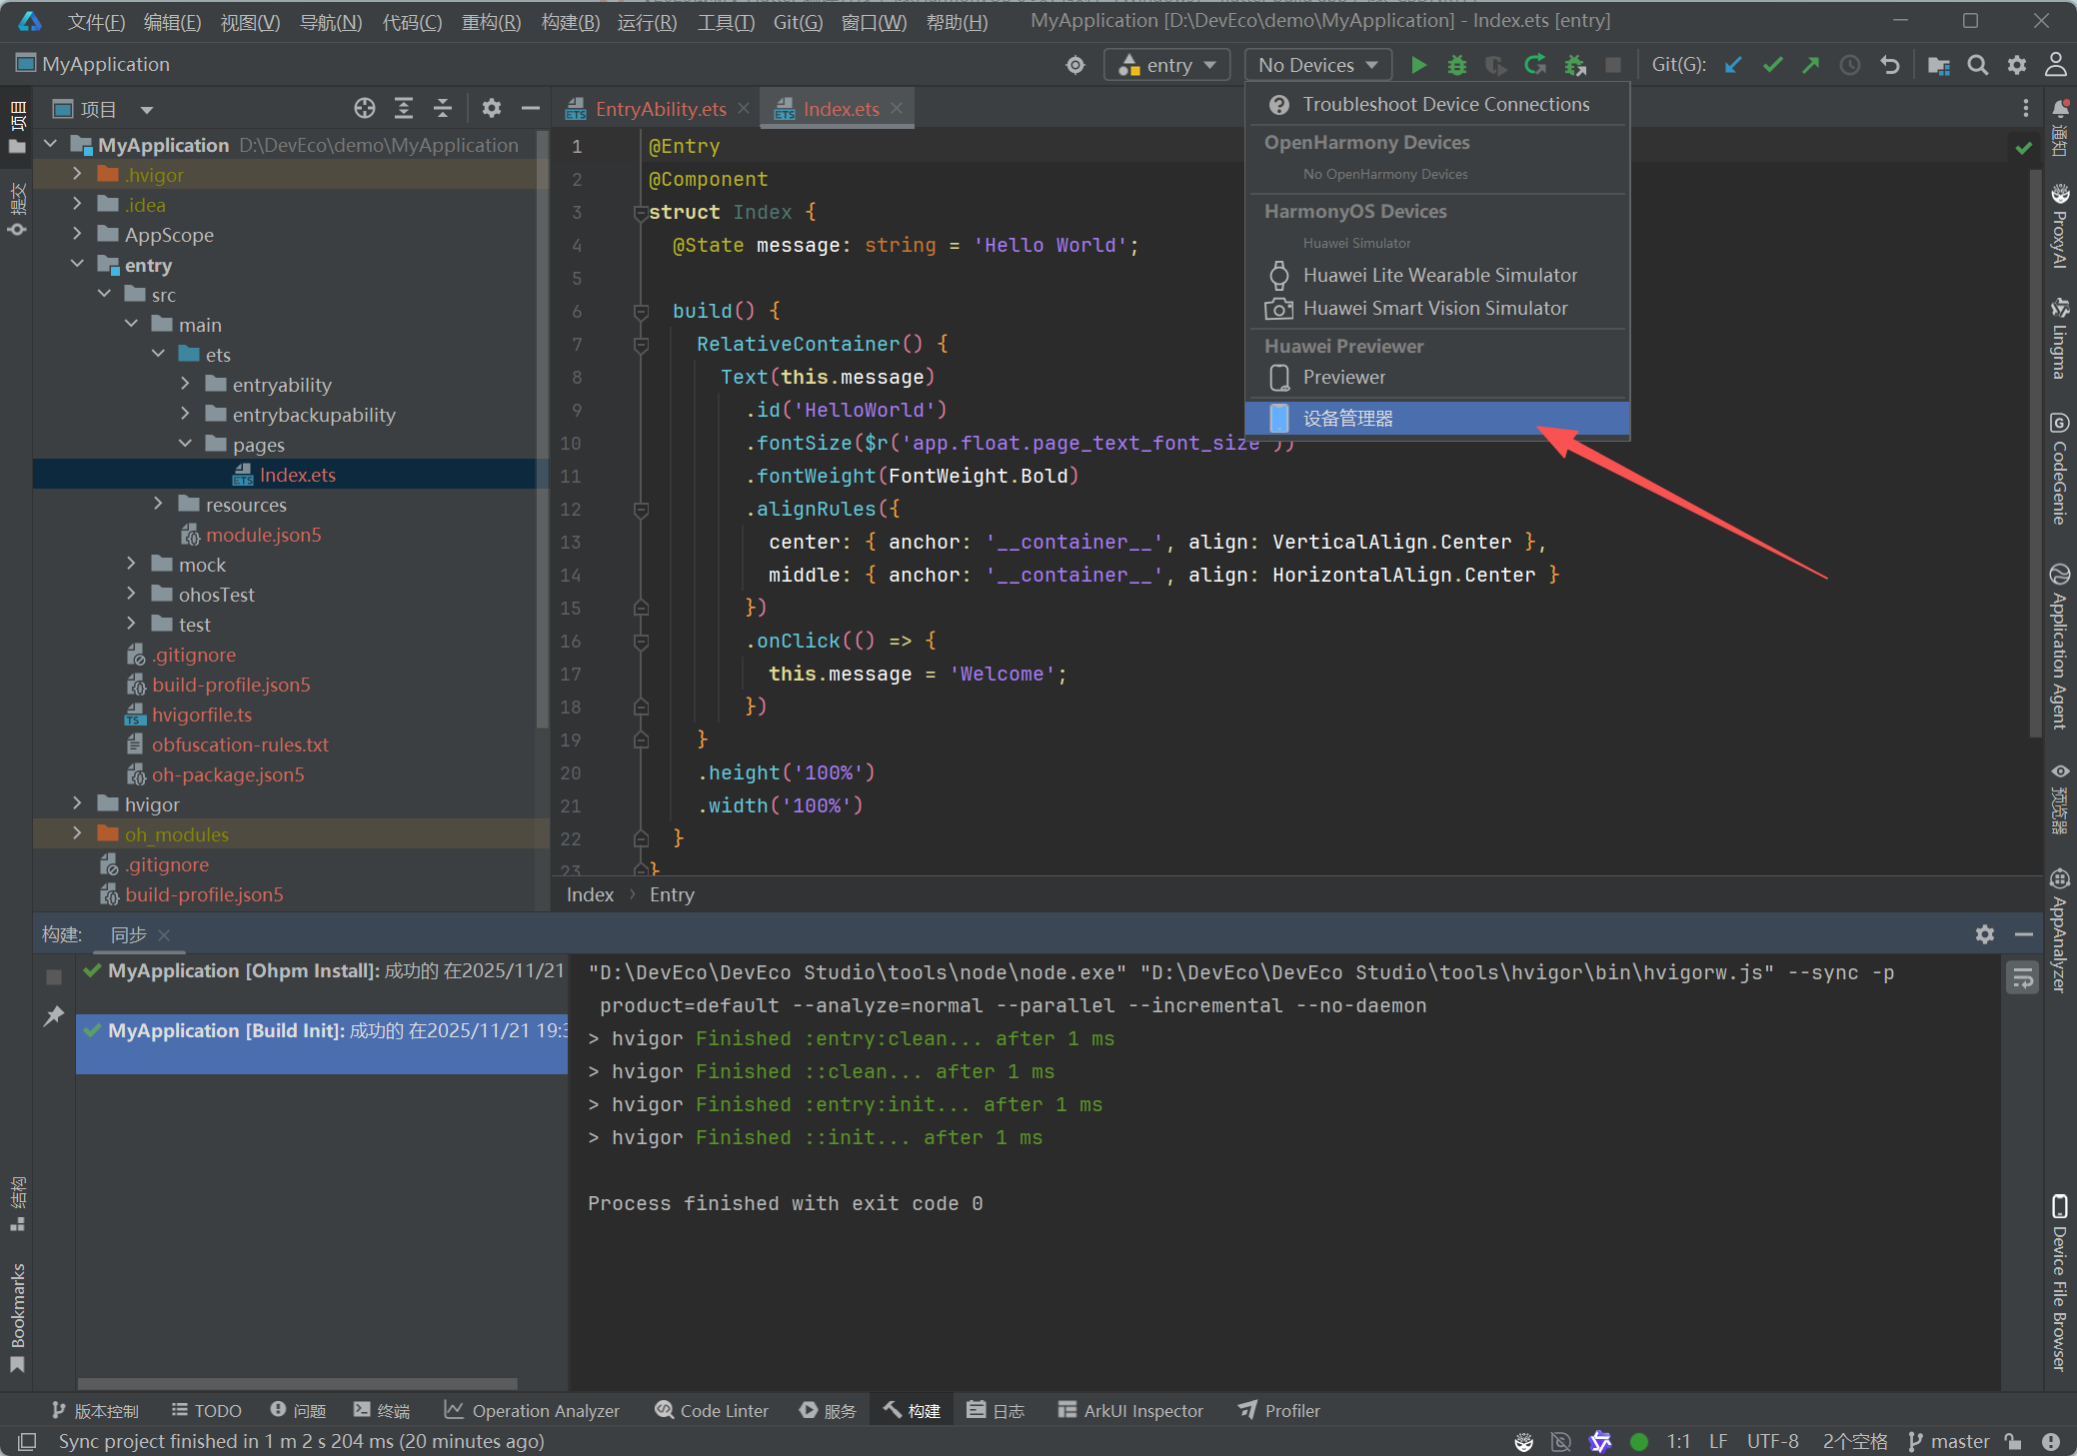Select Huawei Lite Wearable Simulator

point(1437,275)
